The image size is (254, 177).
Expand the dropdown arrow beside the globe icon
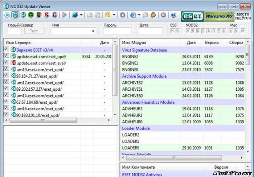click(x=81, y=15)
